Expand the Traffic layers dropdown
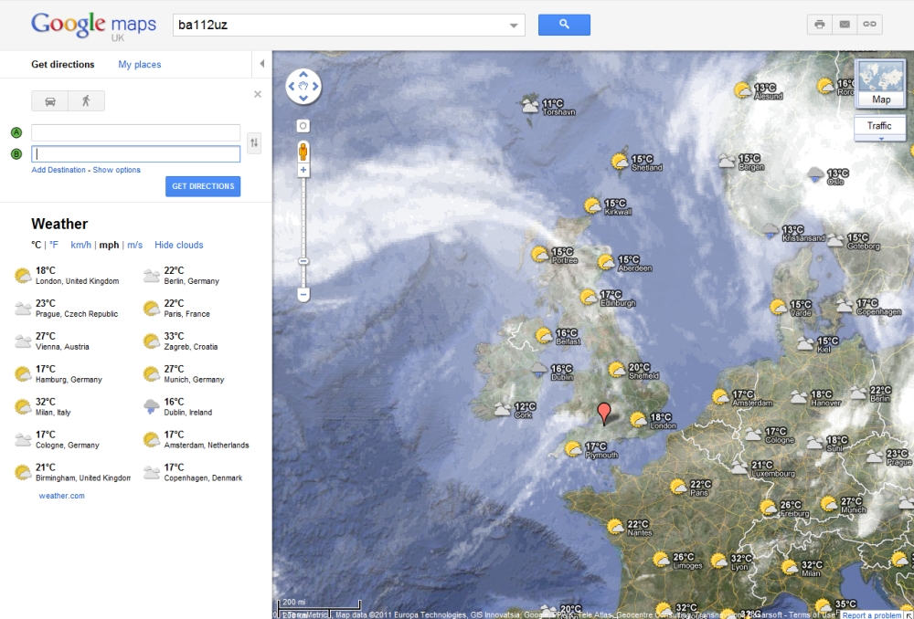Screen dimensions: 914x619 pos(879,138)
